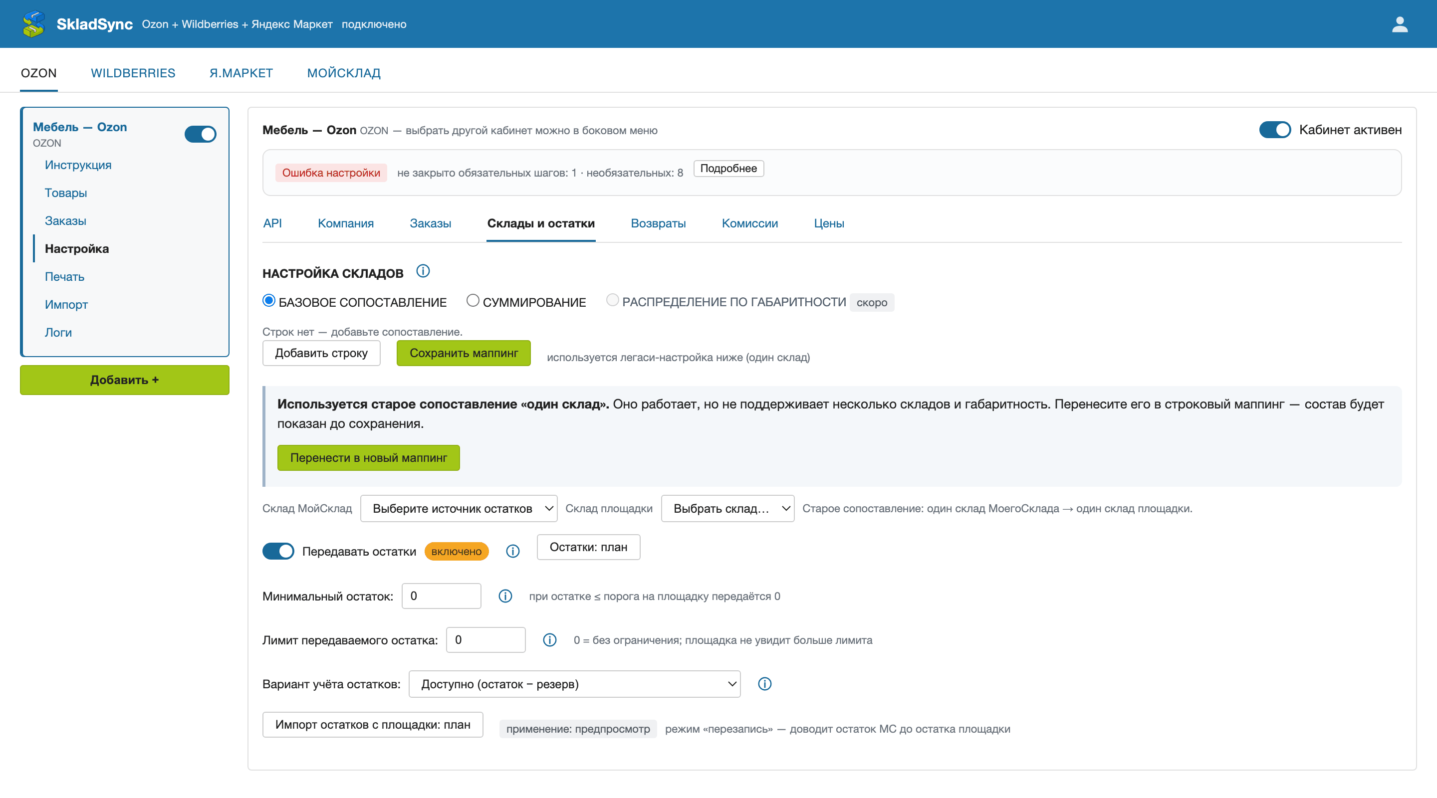Click the применение: предпросмотр badge
Image resolution: width=1437 pixels, height=798 pixels.
click(x=578, y=729)
